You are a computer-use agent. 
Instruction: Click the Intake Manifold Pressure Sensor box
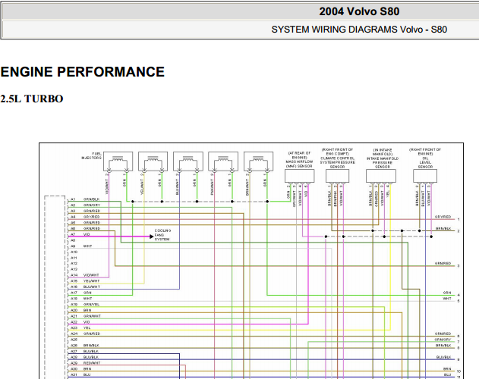[x=381, y=176]
